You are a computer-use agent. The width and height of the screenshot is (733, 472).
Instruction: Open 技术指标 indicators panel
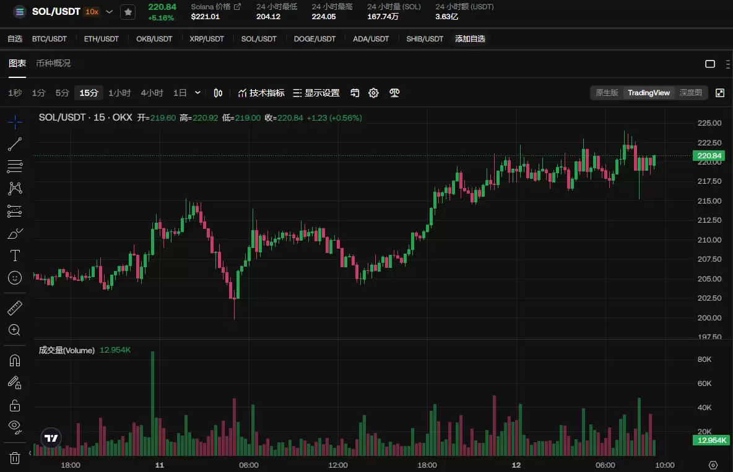(261, 93)
